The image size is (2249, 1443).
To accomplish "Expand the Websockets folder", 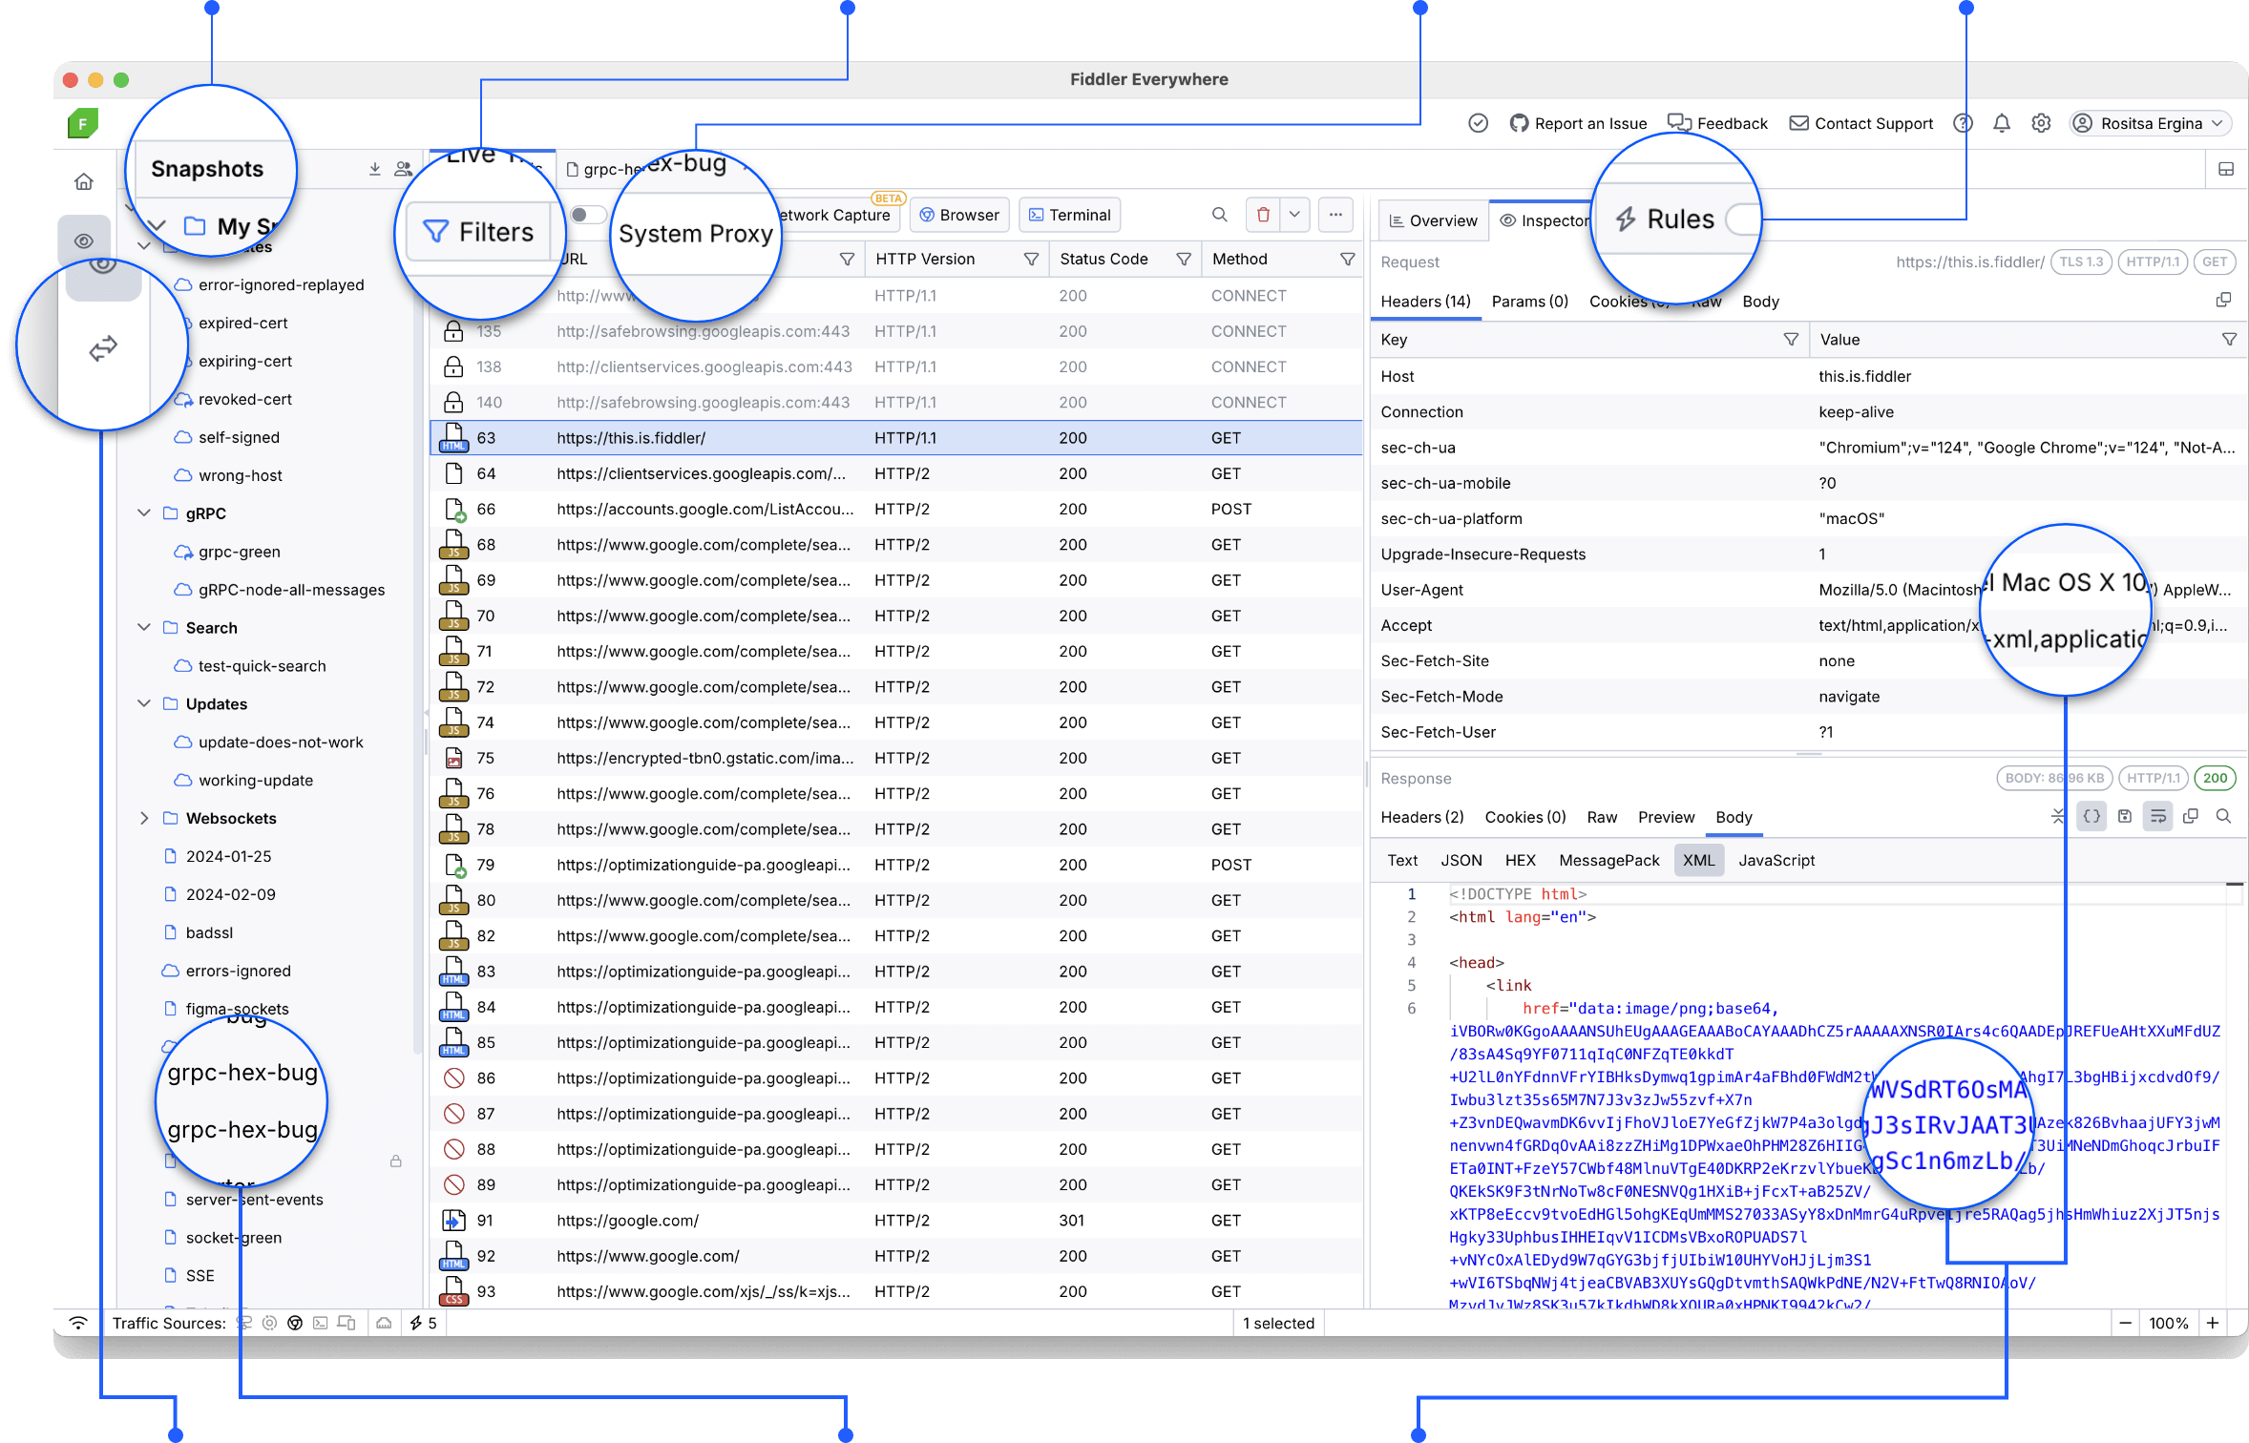I will click(144, 818).
